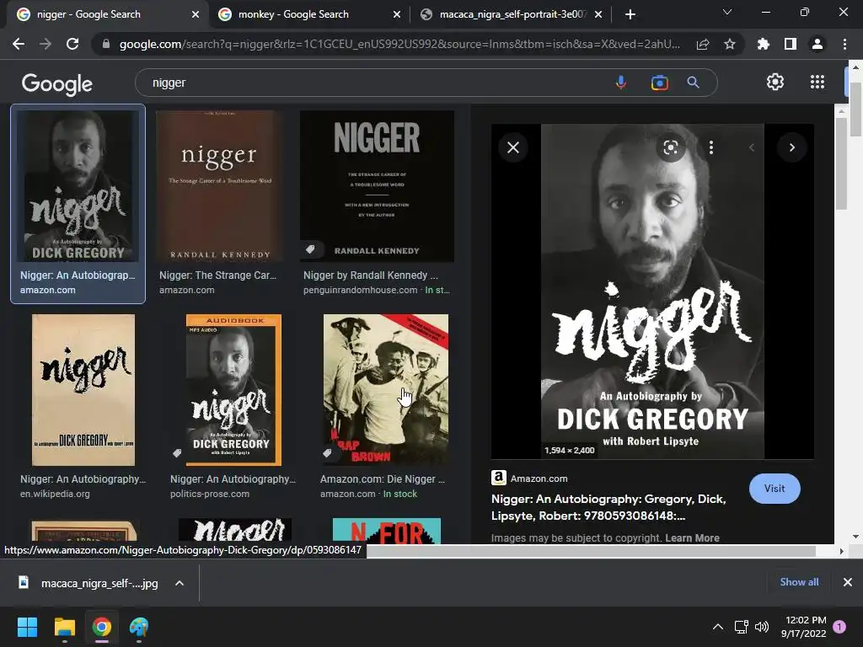
Task: Search by image with camera icon
Action: [x=659, y=83]
